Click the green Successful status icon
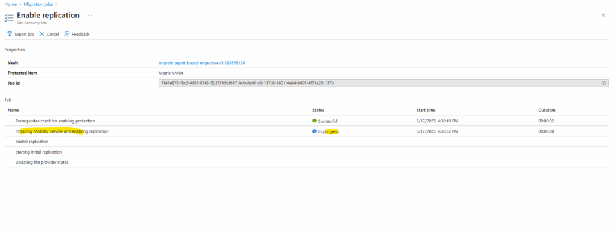This screenshot has height=233, width=613. [314, 121]
